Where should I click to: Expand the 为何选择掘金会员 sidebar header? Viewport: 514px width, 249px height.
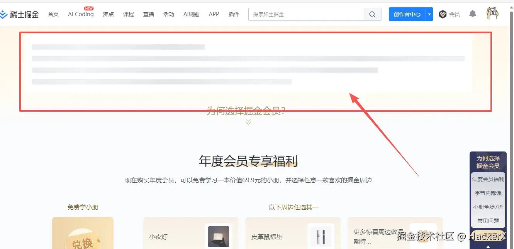click(488, 162)
